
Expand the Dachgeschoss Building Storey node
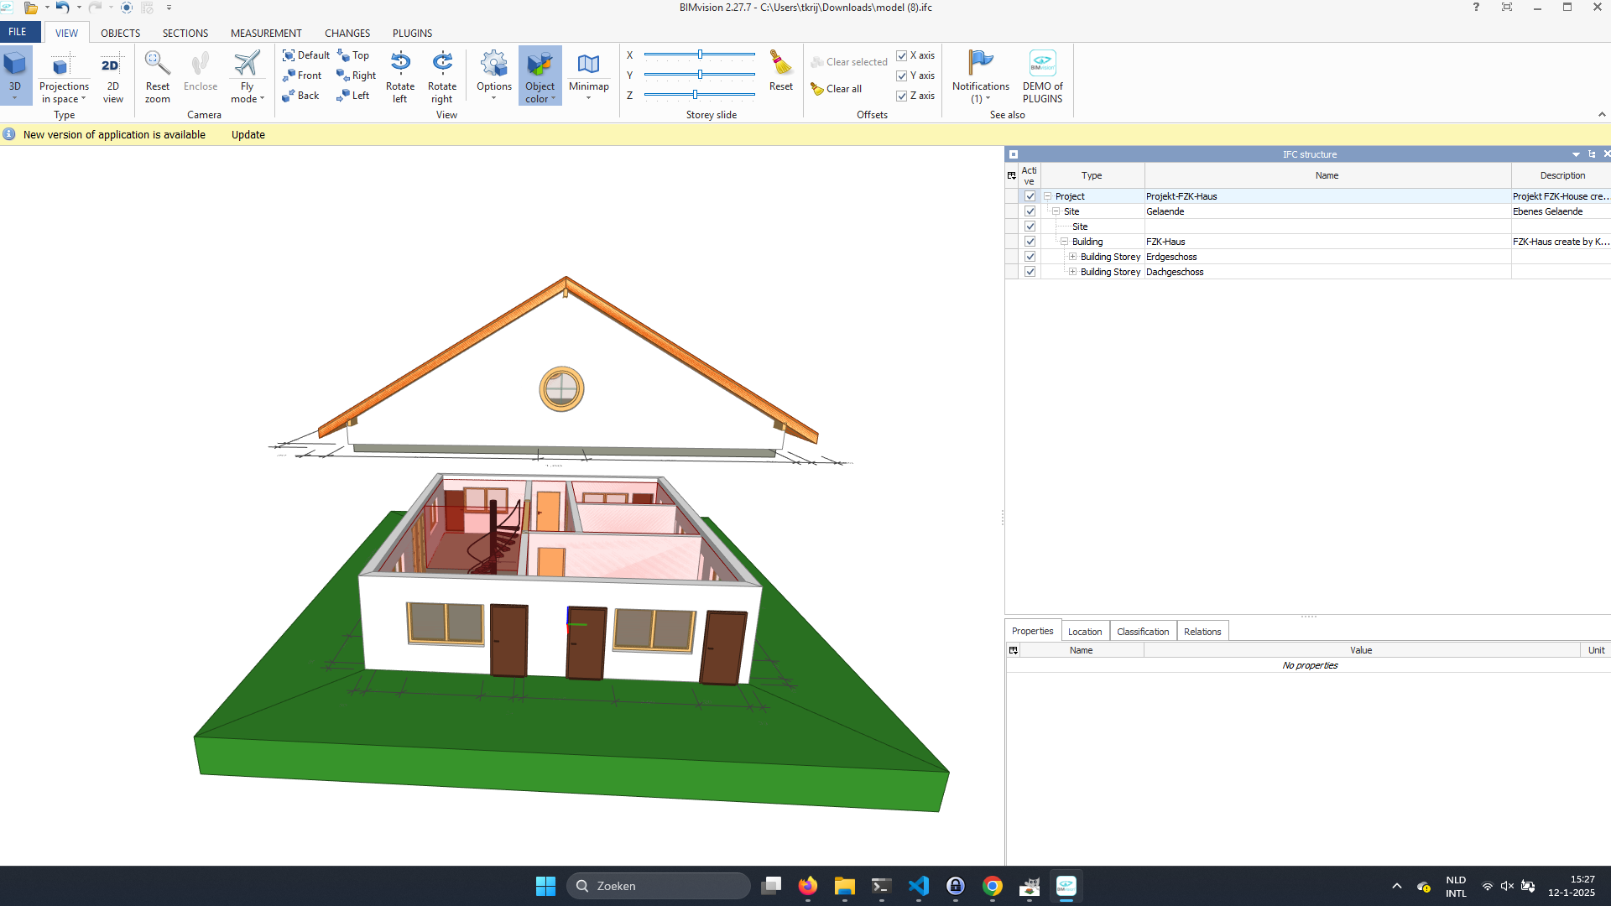[1072, 272]
